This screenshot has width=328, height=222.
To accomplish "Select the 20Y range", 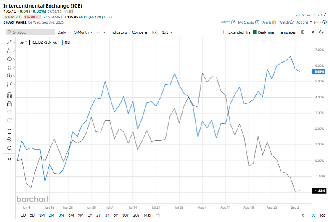I will click(x=136, y=215).
